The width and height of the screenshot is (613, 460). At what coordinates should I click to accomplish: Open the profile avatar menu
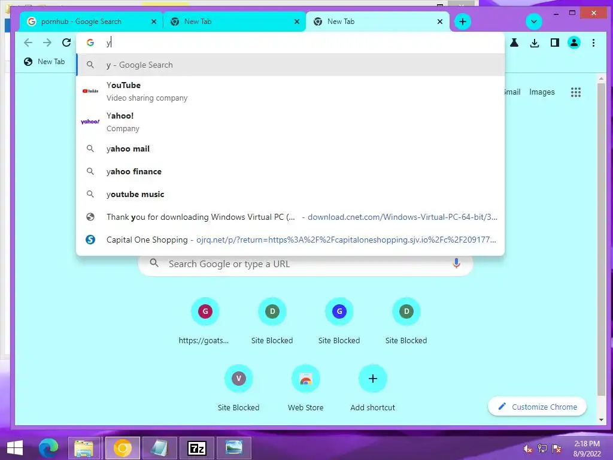[x=574, y=43]
